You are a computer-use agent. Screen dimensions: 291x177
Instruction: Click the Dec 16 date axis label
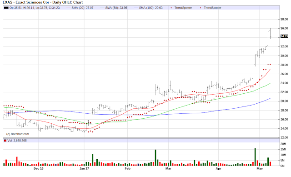point(38,169)
